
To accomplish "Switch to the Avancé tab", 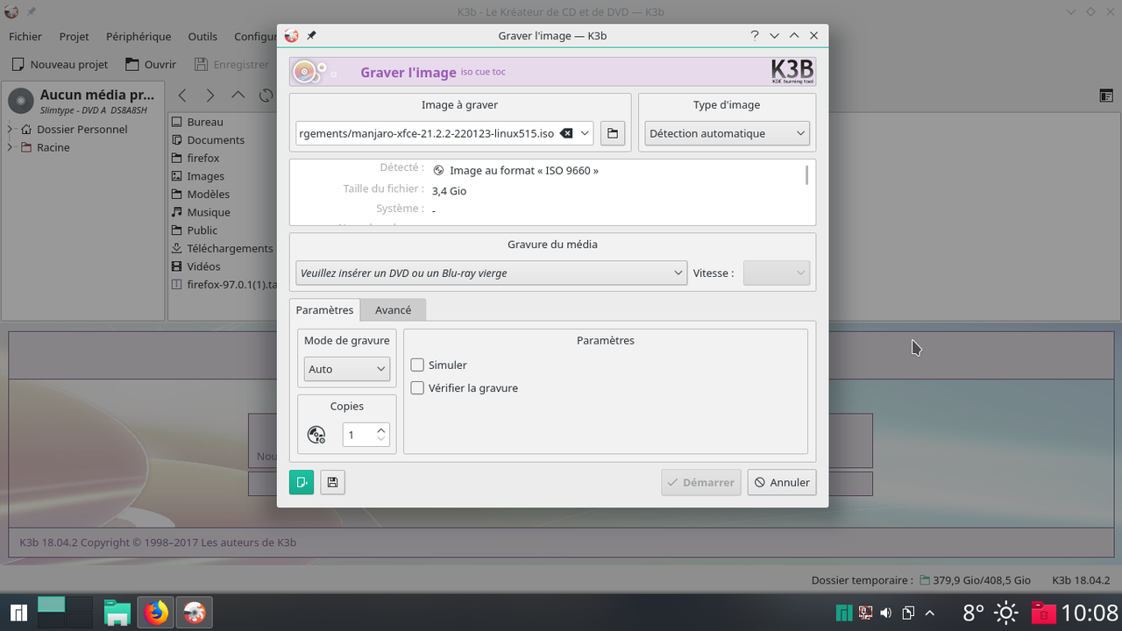I will pyautogui.click(x=393, y=309).
